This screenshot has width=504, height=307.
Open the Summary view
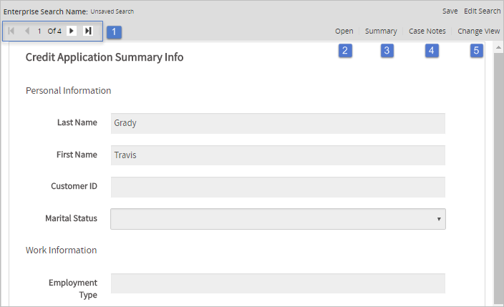tap(381, 31)
